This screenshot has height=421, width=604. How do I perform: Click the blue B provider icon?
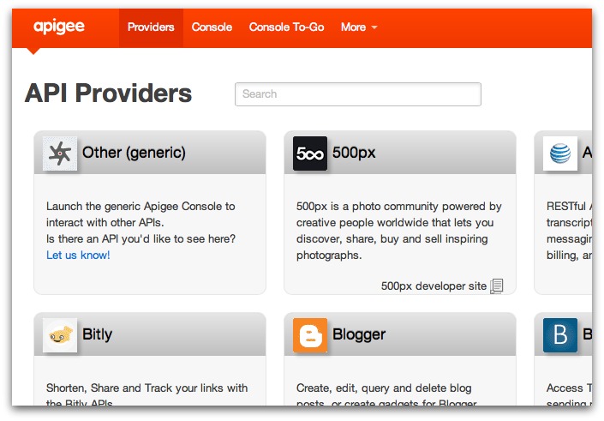(x=560, y=335)
